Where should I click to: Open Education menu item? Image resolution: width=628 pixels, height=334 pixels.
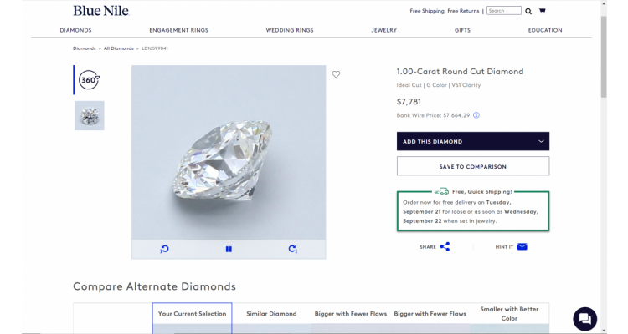point(545,30)
